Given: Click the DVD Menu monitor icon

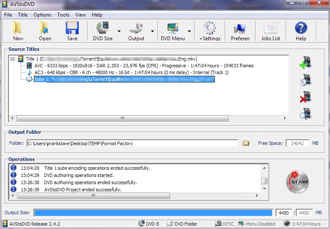Looking at the screenshot, I should 173,28.
